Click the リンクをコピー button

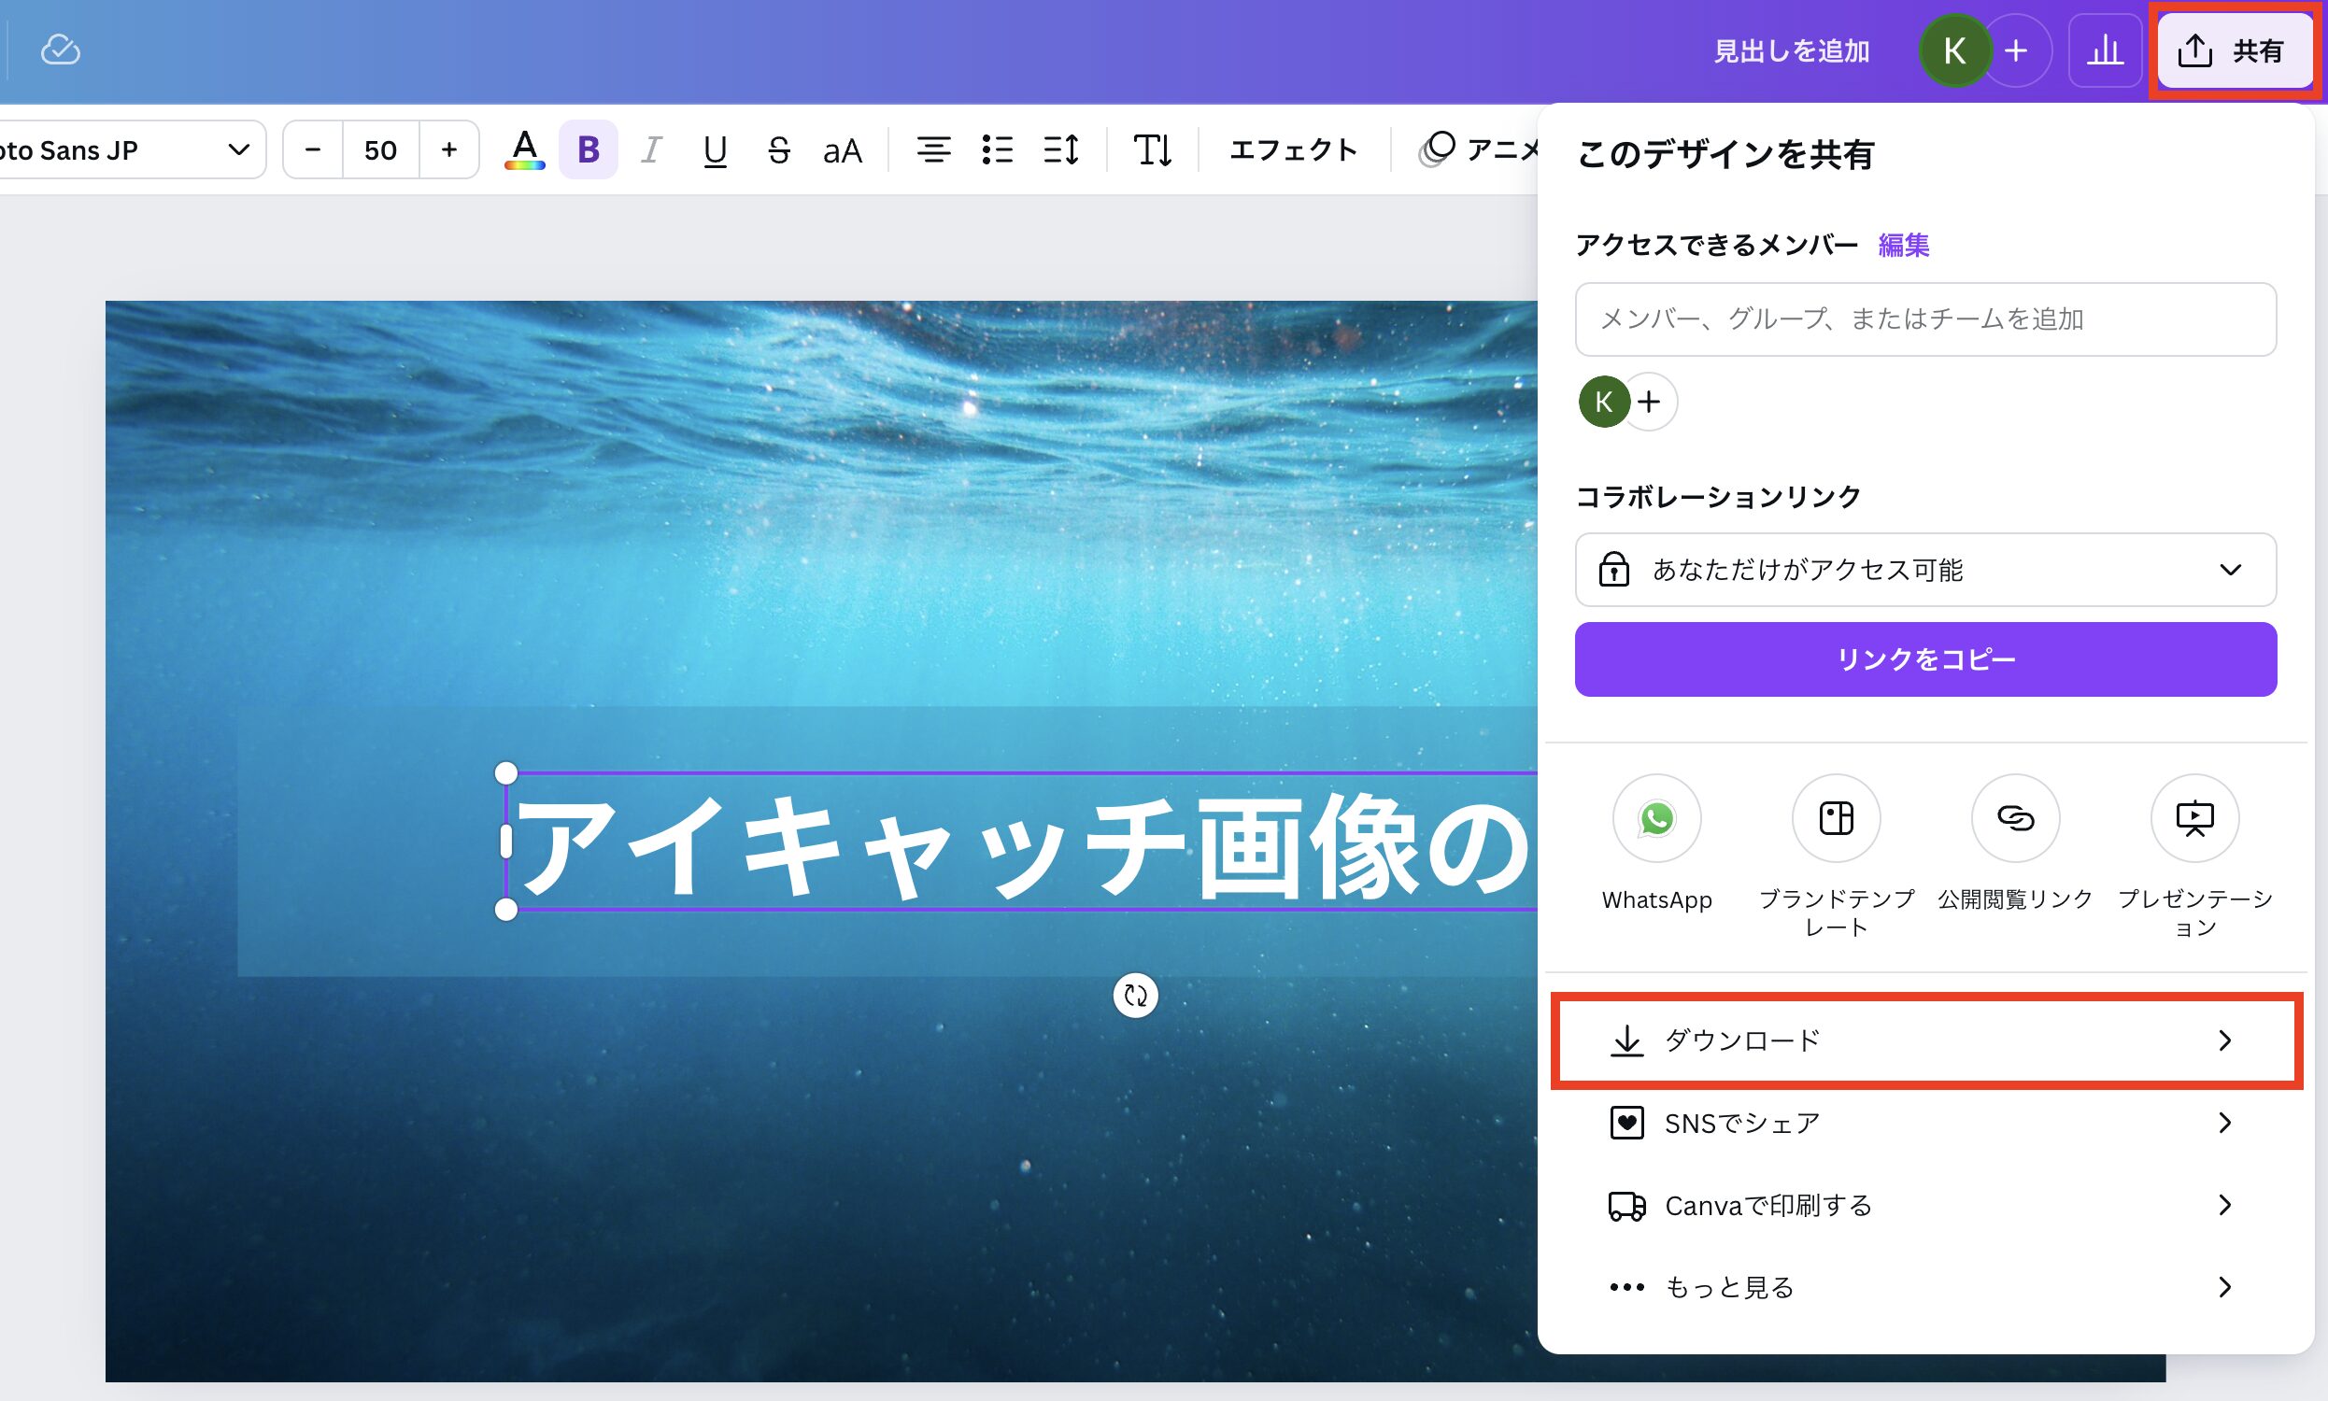[1927, 659]
